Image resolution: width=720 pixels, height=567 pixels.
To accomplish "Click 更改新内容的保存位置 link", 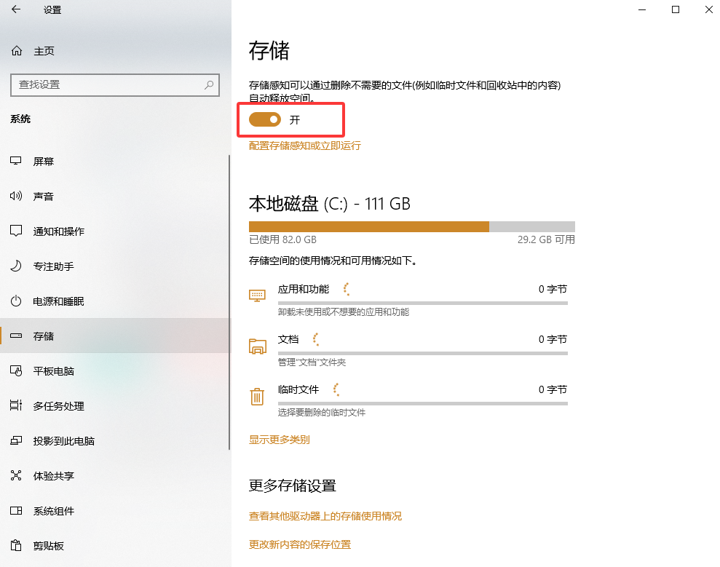I will pos(299,544).
